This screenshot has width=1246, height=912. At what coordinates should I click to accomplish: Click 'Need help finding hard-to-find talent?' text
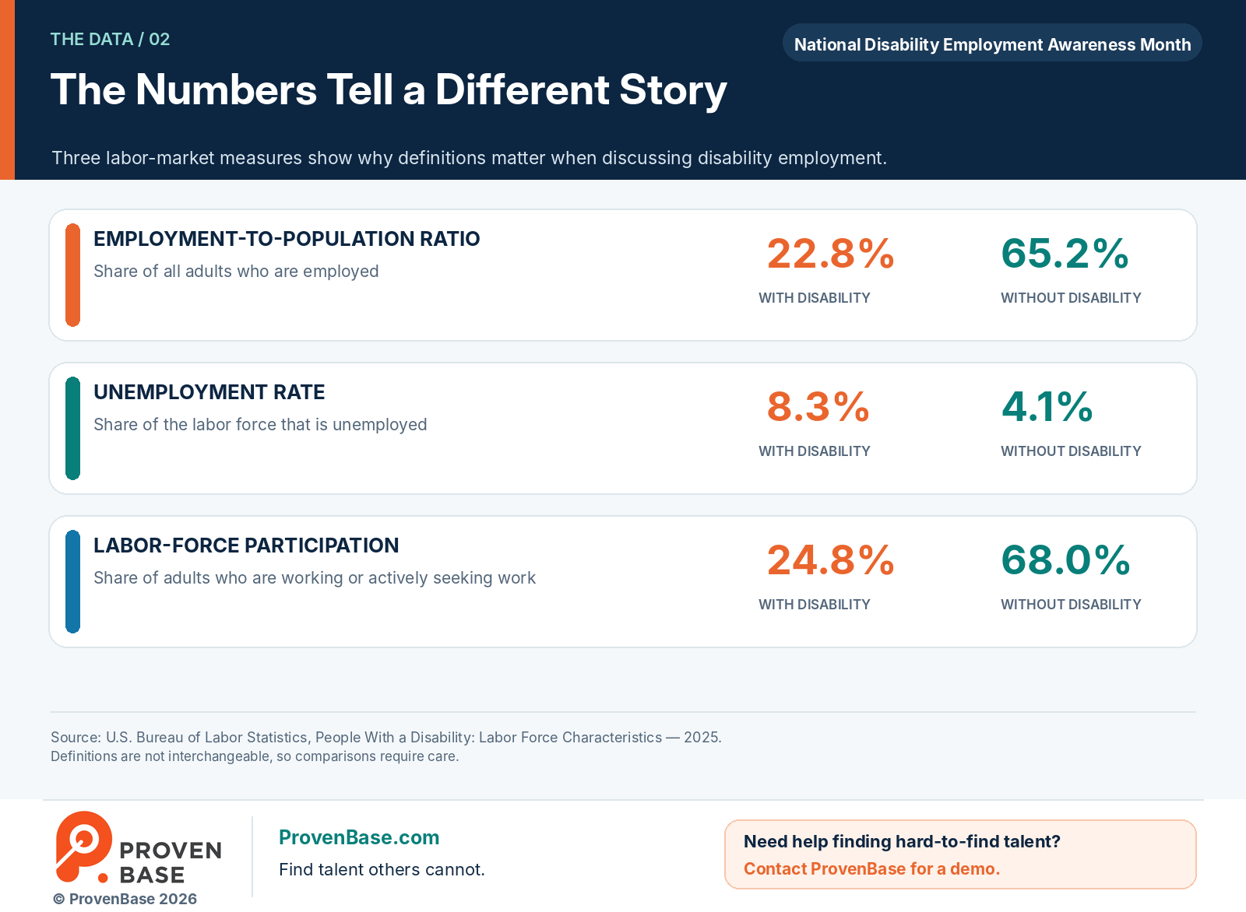tap(902, 841)
